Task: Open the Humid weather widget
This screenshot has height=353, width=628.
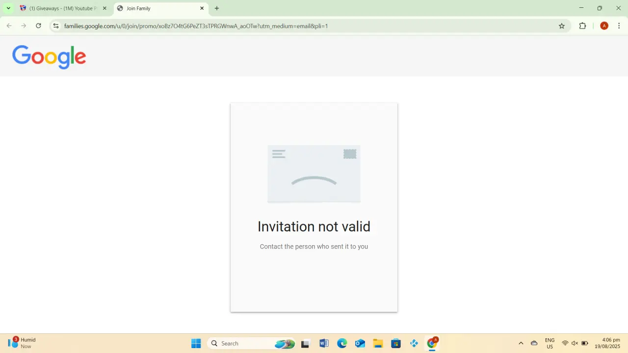Action: (22, 343)
